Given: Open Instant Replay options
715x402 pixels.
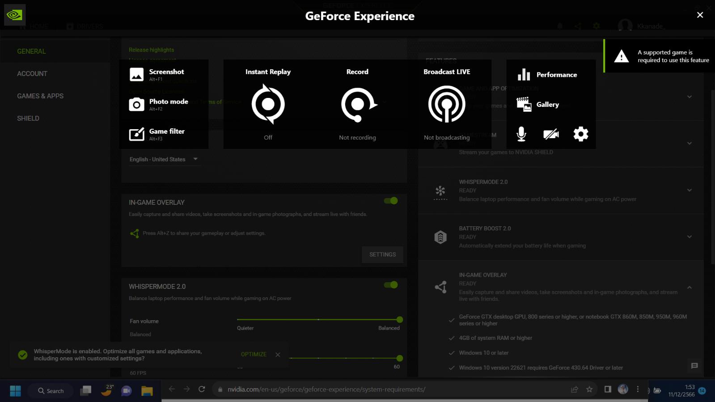Looking at the screenshot, I should coord(268,105).
